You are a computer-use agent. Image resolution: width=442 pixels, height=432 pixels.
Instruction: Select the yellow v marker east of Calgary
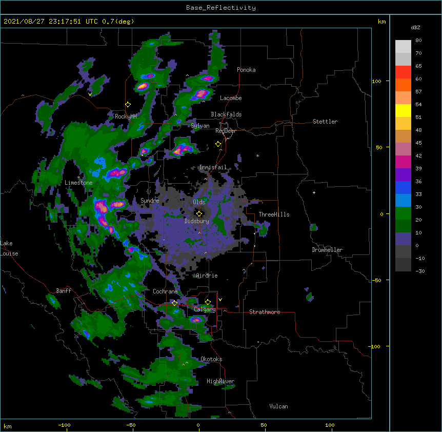tap(220, 300)
